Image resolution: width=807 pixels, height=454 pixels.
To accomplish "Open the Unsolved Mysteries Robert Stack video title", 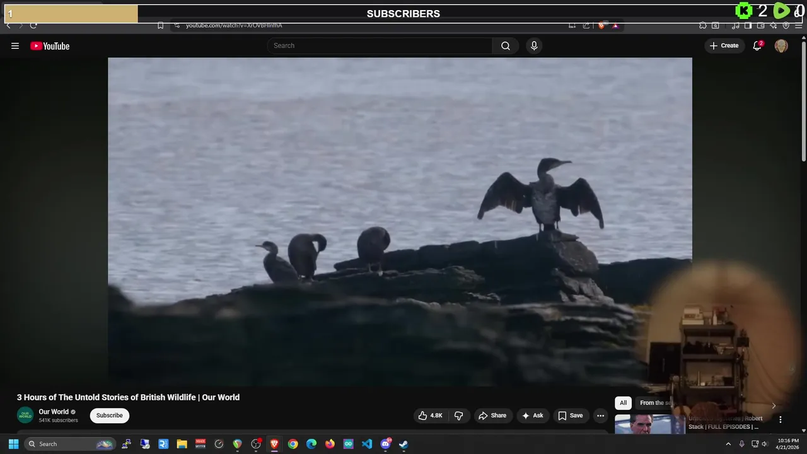I will tap(725, 422).
